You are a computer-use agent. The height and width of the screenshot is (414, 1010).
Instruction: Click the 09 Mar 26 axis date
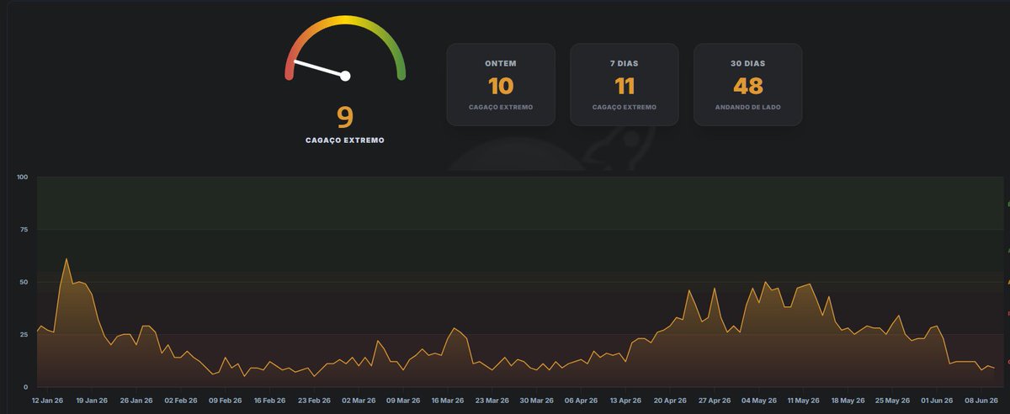point(402,401)
